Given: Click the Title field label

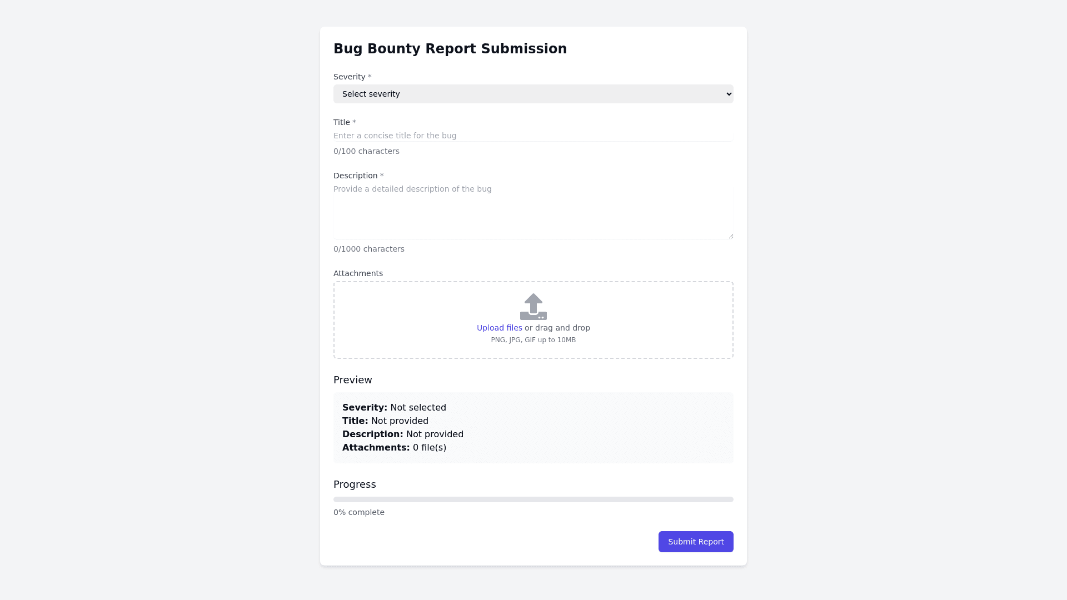Looking at the screenshot, I should [342, 122].
